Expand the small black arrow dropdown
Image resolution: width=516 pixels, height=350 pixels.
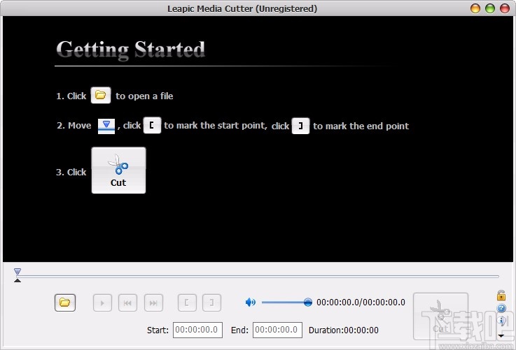point(501,335)
